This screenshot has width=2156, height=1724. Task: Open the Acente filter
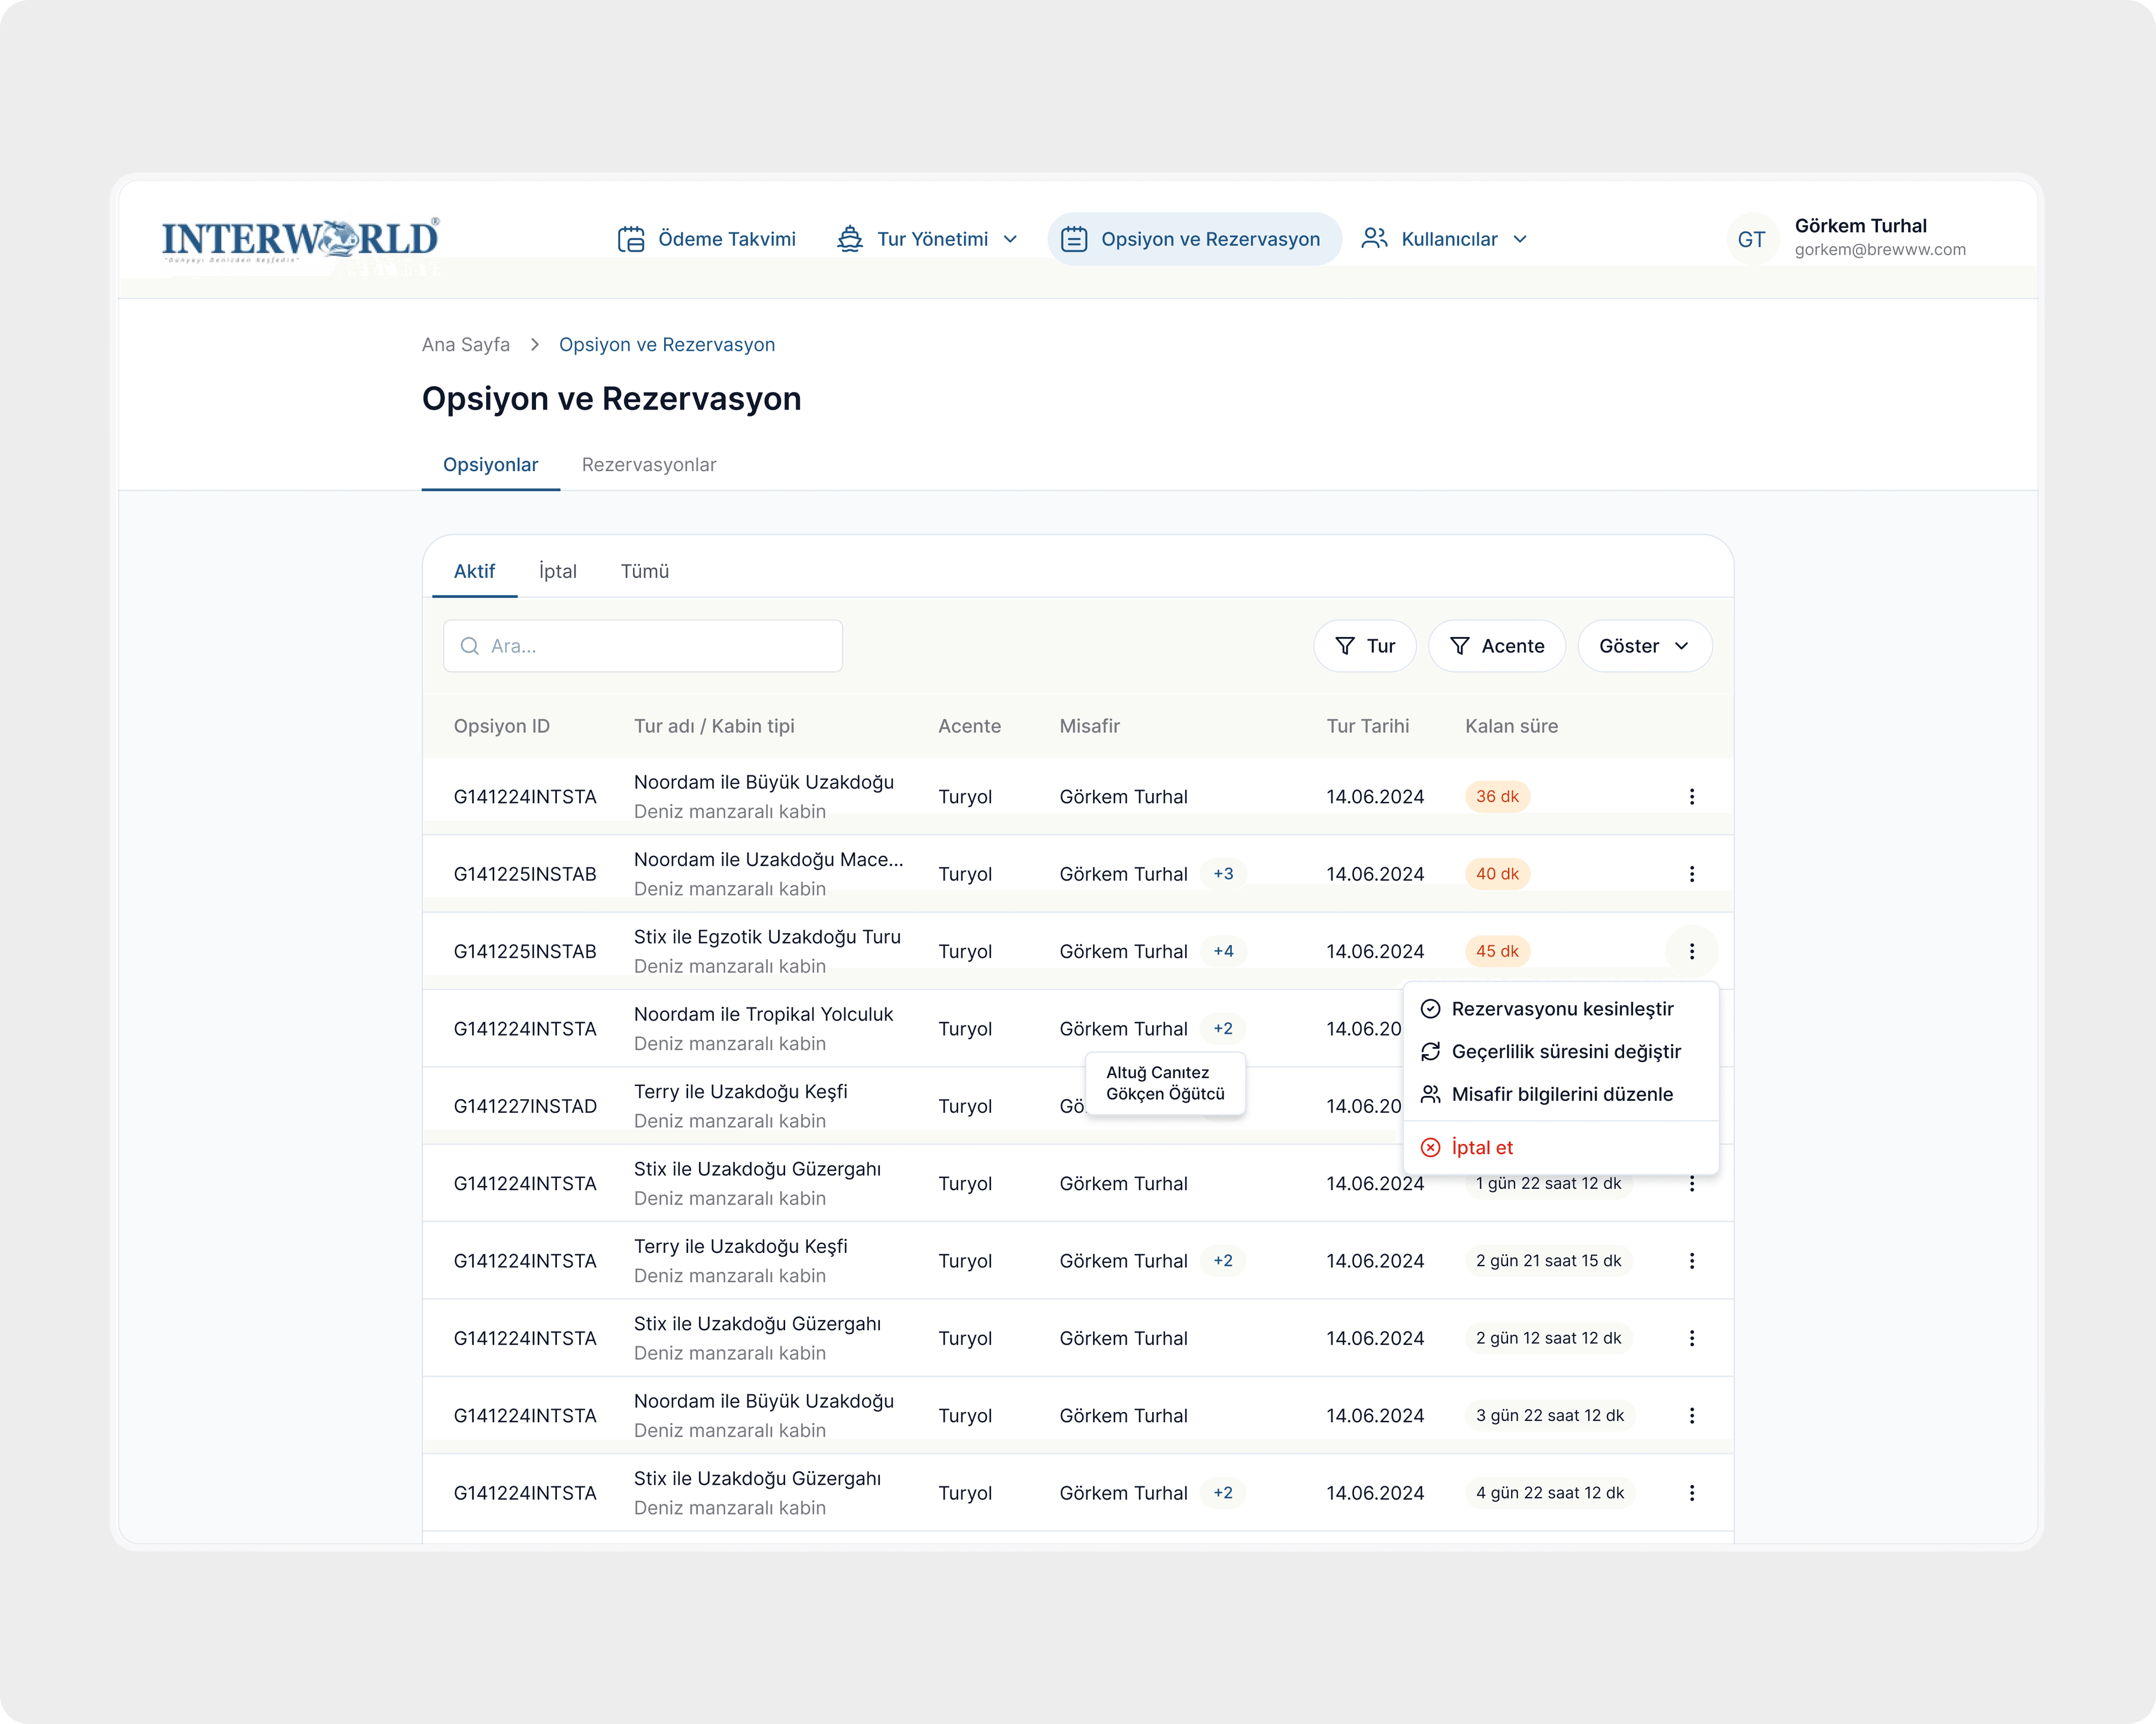(x=1496, y=646)
